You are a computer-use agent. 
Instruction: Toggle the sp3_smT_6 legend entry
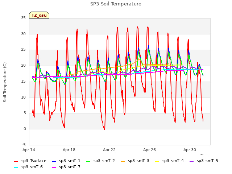pyautogui.click(x=28, y=167)
